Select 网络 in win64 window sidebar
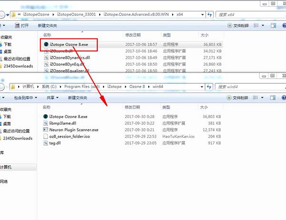The image size is (286, 220). (4, 181)
